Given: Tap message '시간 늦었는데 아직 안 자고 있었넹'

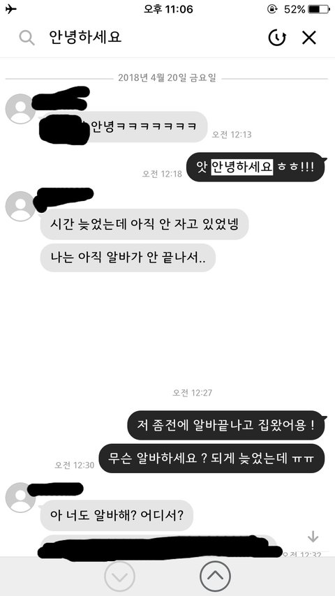Looking at the screenshot, I should (144, 224).
